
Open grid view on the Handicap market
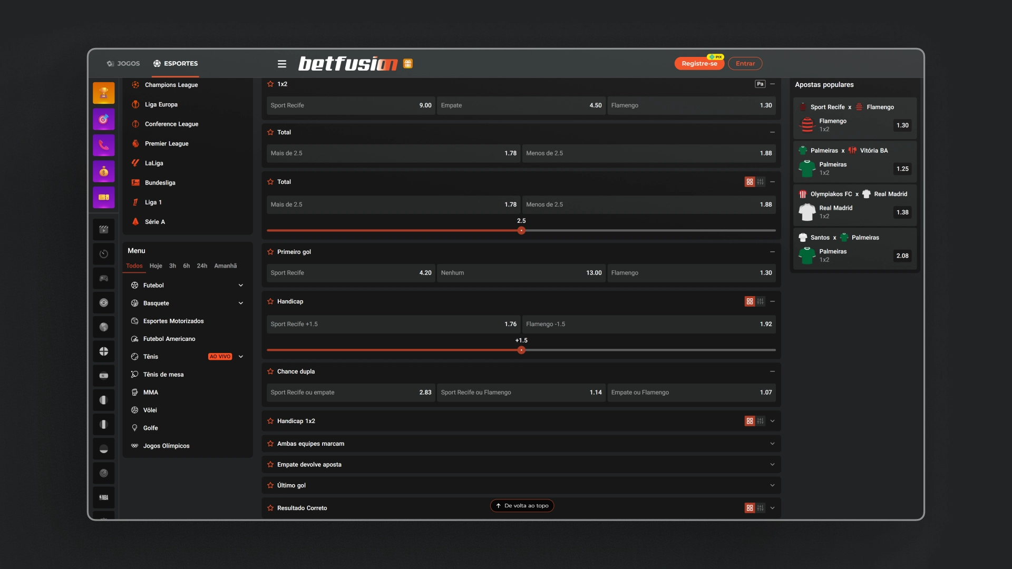coord(750,301)
